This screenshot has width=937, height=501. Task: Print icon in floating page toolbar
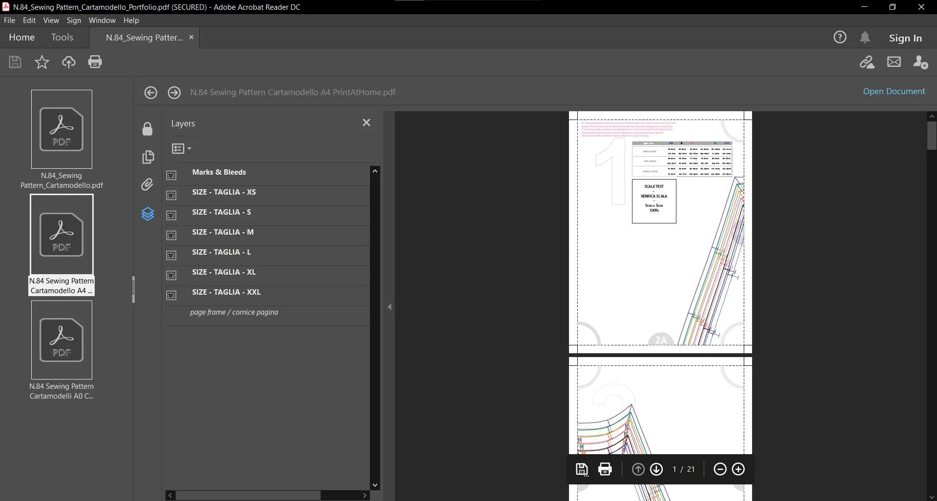click(x=605, y=469)
